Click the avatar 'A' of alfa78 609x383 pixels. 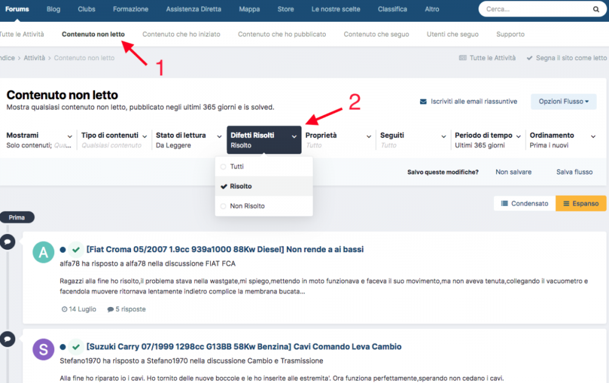43,252
